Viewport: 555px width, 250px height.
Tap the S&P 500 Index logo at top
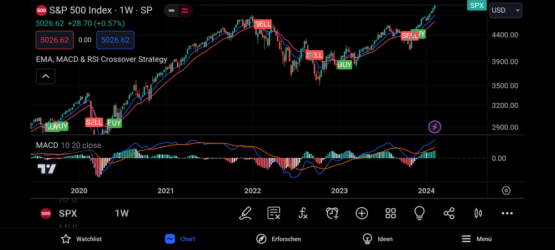[x=42, y=11]
